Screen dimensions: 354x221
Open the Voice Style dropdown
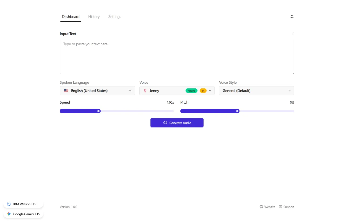click(x=256, y=91)
